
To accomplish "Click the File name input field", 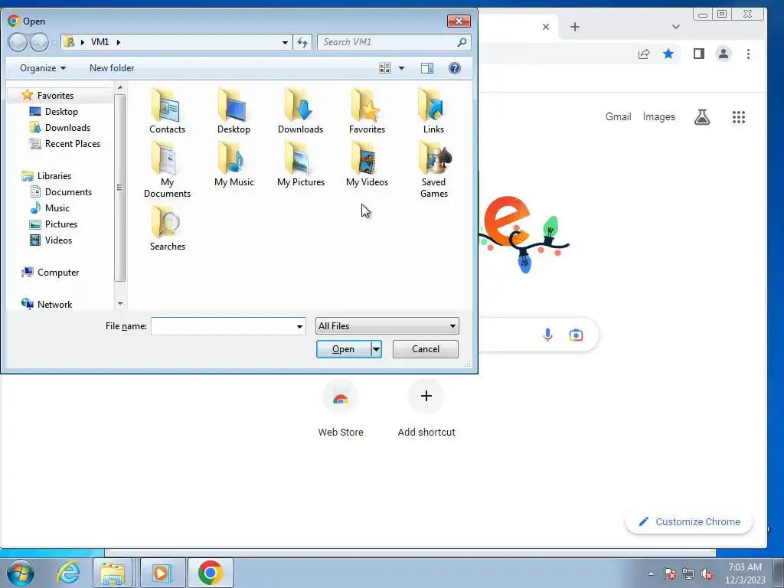I will click(223, 326).
